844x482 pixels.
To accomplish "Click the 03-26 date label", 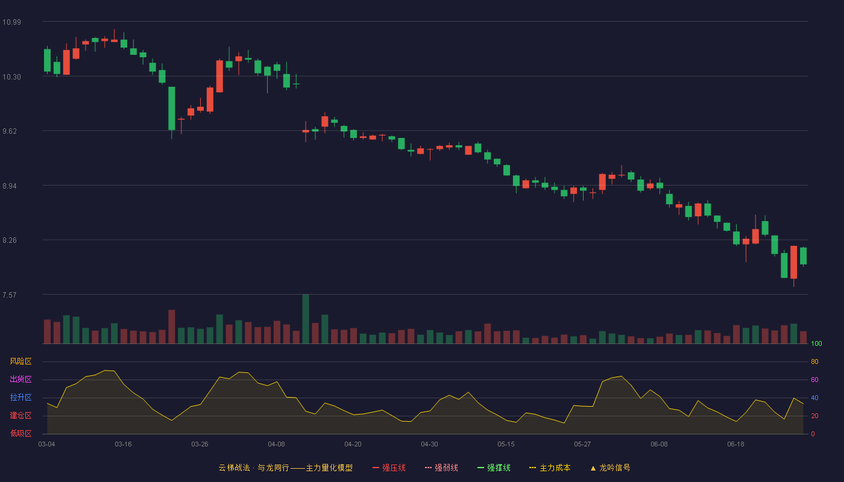I will (x=200, y=444).
